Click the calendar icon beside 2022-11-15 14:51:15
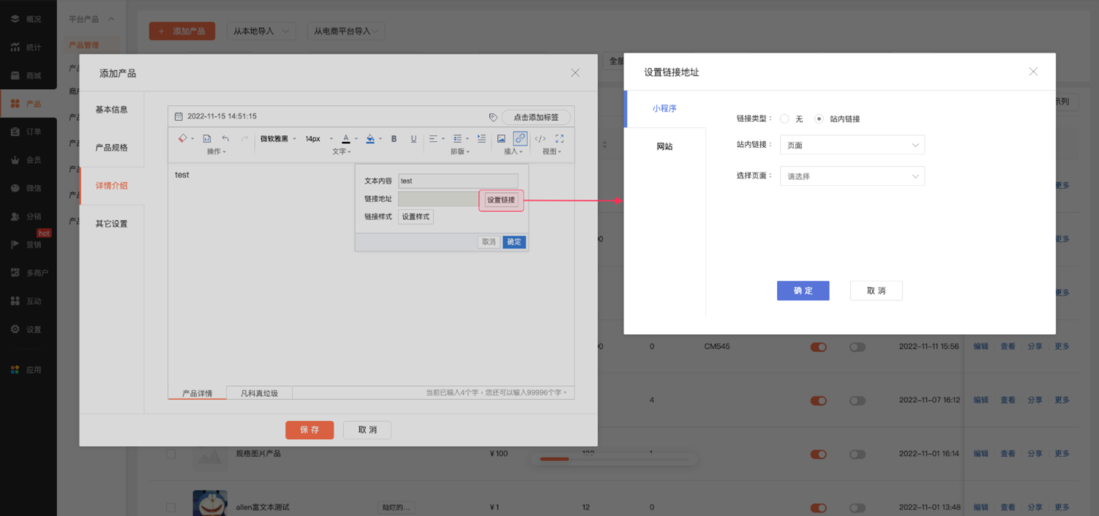The height and width of the screenshot is (516, 1099). click(179, 116)
